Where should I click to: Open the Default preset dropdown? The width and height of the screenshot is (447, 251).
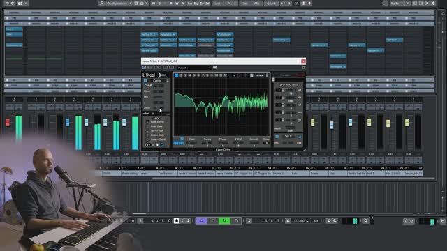193,68
